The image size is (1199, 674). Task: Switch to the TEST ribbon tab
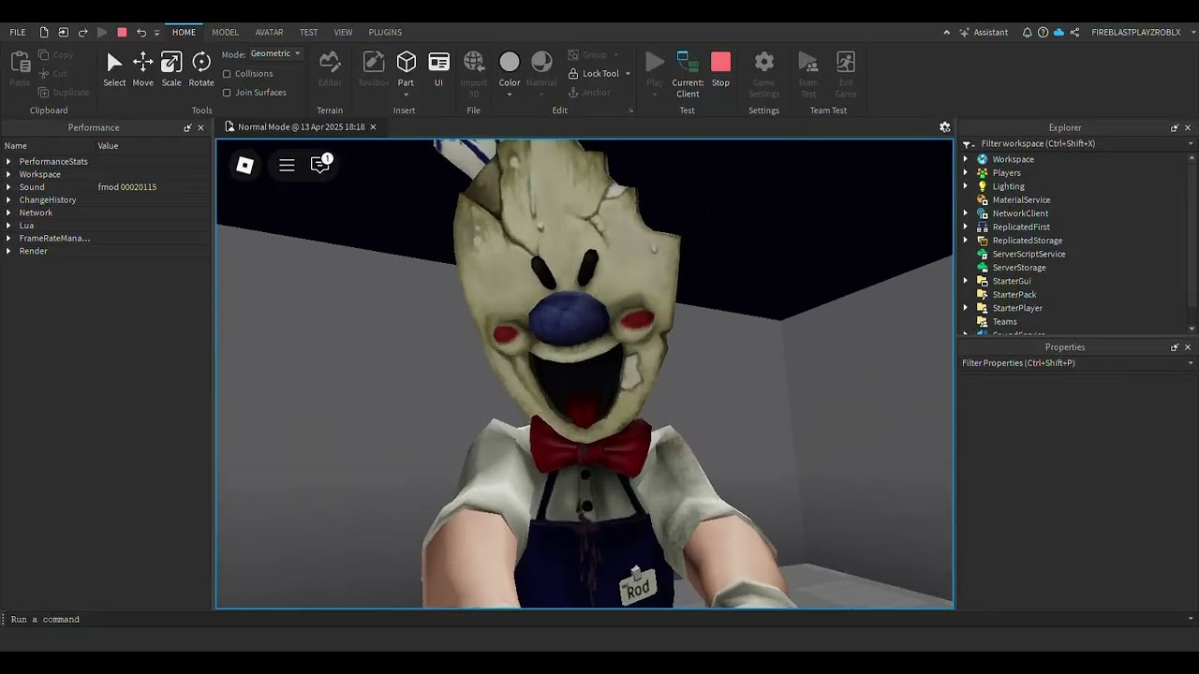[308, 32]
